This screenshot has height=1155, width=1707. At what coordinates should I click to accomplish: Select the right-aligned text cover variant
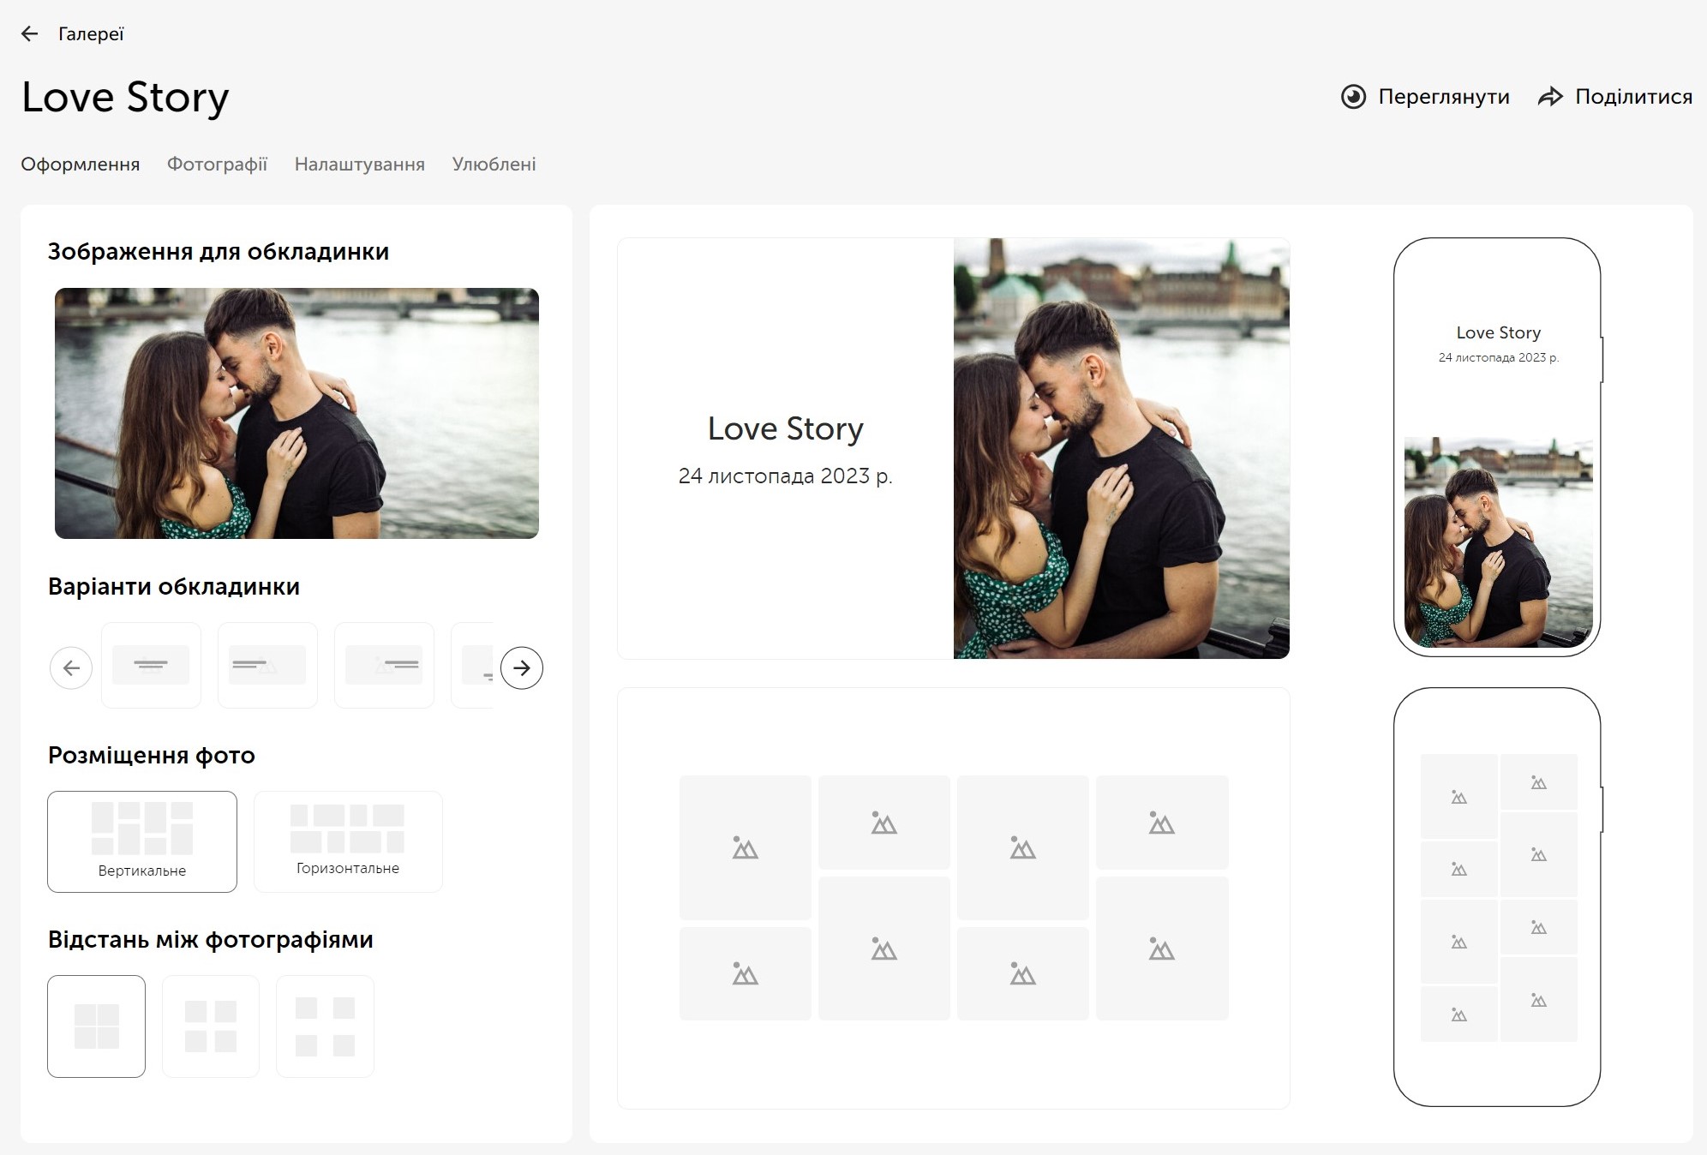click(384, 665)
